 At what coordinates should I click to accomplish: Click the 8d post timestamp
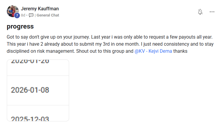pyautogui.click(x=23, y=15)
